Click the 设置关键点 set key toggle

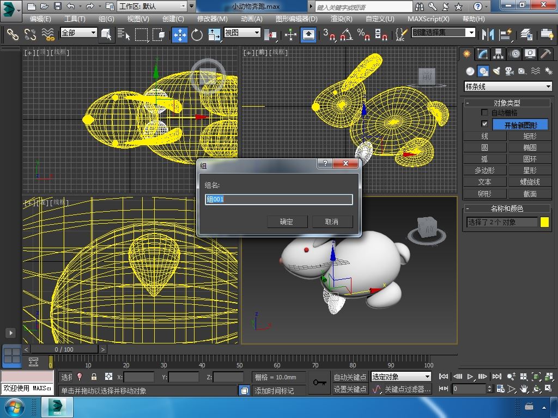[x=350, y=389]
